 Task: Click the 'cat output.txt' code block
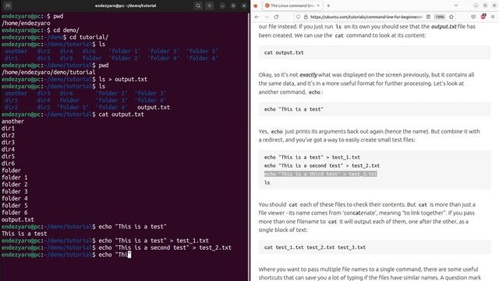pos(374,52)
